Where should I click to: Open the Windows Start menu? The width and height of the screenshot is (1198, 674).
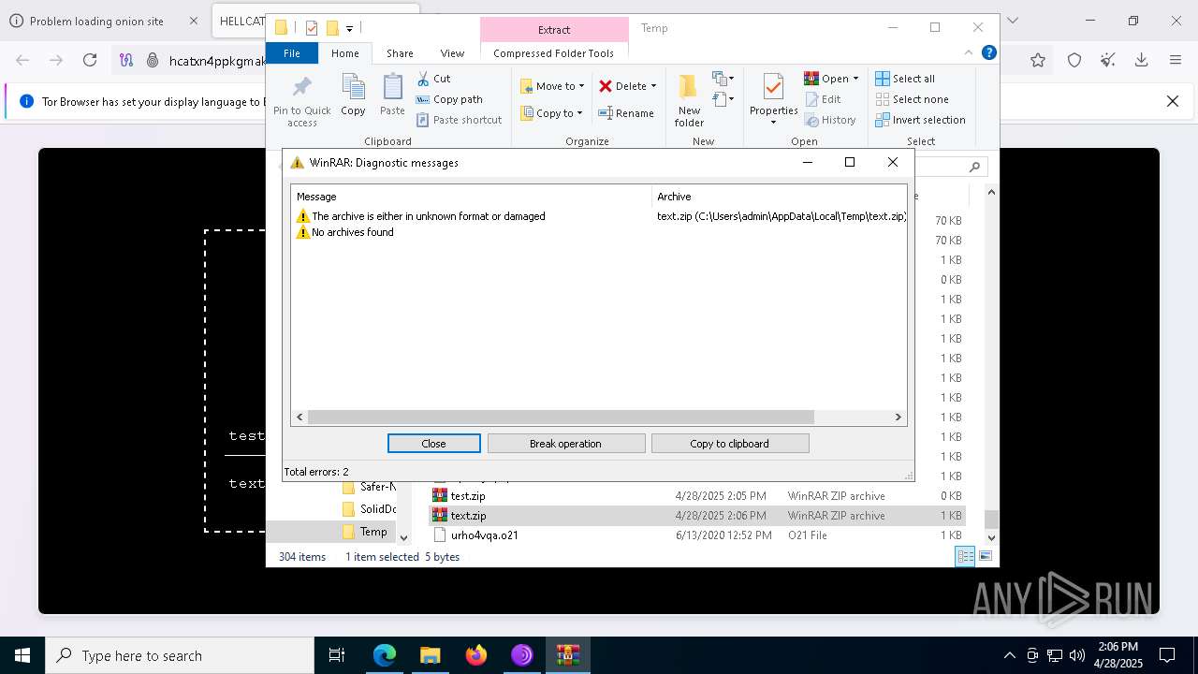point(22,655)
